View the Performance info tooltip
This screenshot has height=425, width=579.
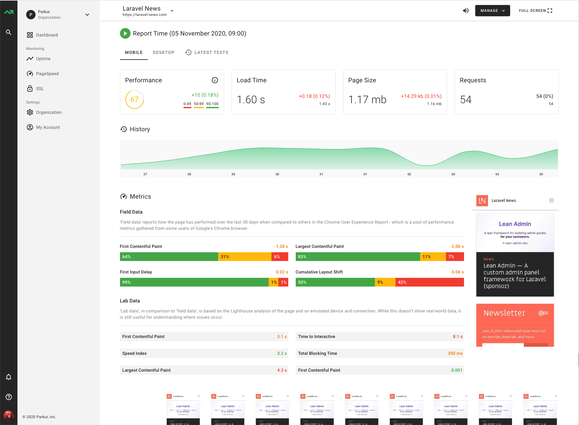[x=215, y=80]
